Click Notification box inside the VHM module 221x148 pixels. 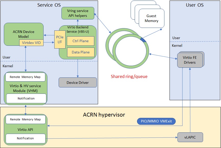pos(26,98)
